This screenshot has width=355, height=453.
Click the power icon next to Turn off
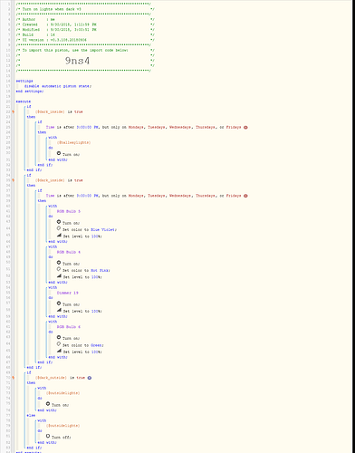pyautogui.click(x=48, y=436)
